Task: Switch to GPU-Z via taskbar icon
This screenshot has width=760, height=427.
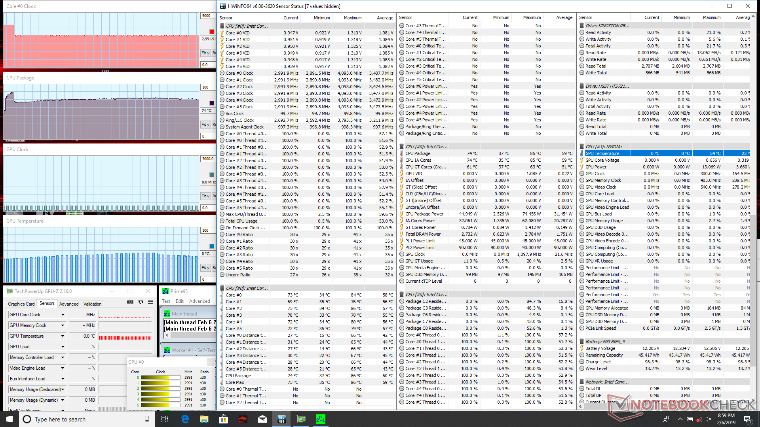Action: 301,419
